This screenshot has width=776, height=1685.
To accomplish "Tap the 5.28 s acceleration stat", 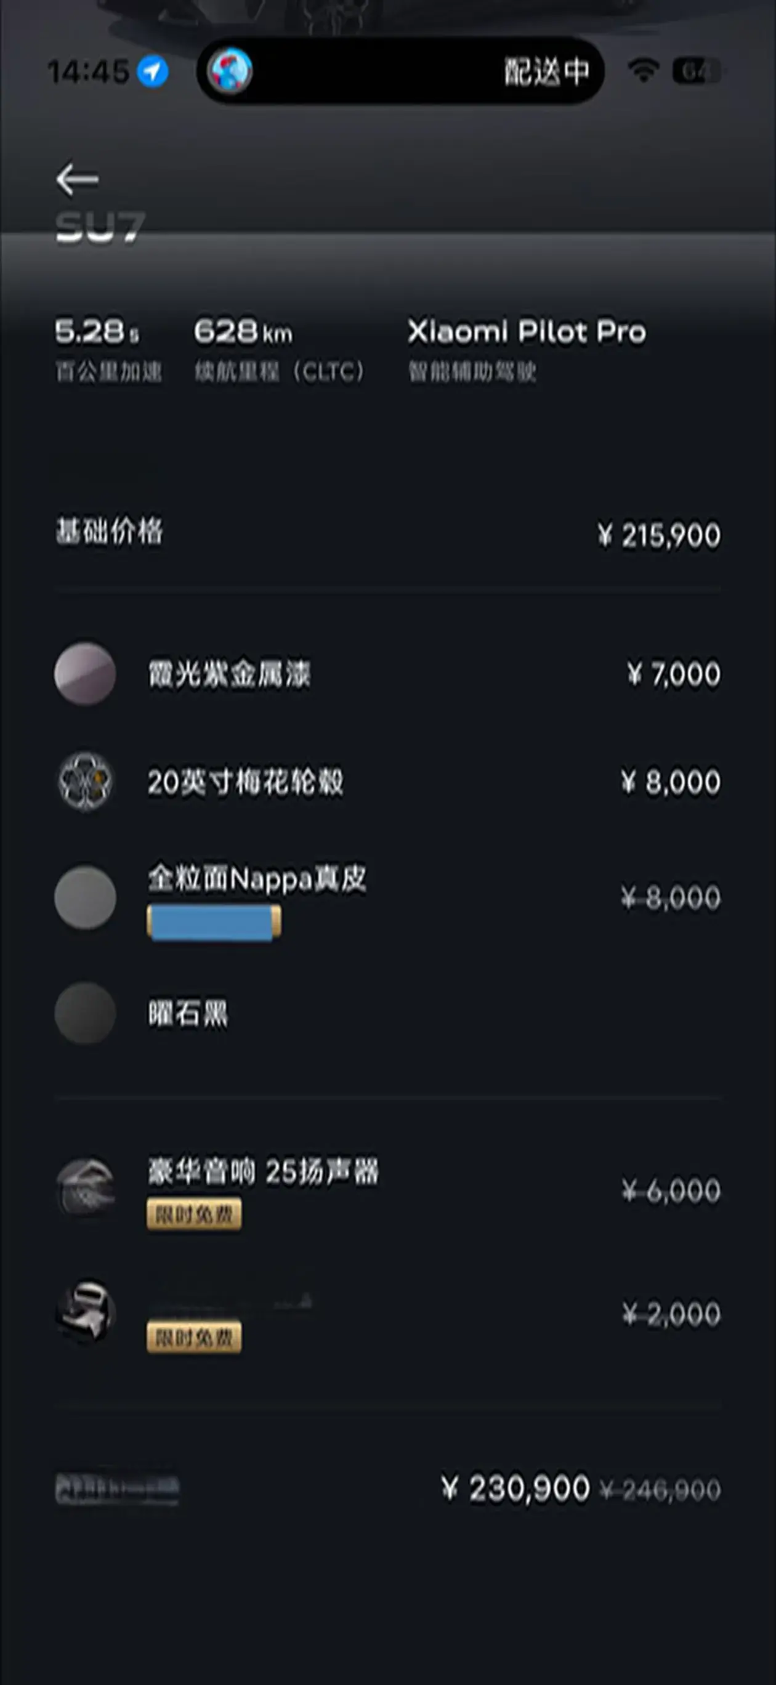I will coord(97,331).
